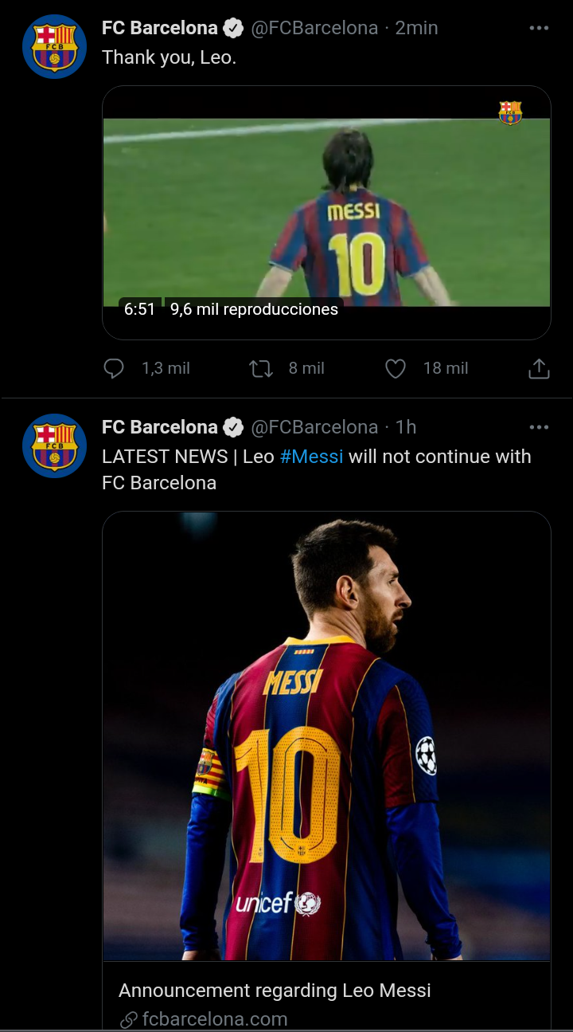Open @FCBarcelona handle on the first tweet
573x1032 pixels.
click(314, 28)
